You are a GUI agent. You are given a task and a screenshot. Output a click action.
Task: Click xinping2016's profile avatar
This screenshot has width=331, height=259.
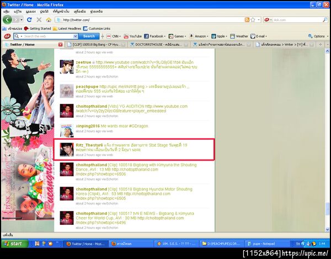coord(67,131)
